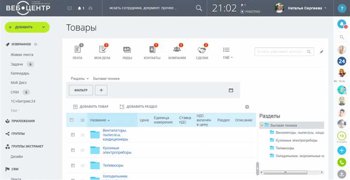Expand the Ещё item in left favorites

(15, 111)
